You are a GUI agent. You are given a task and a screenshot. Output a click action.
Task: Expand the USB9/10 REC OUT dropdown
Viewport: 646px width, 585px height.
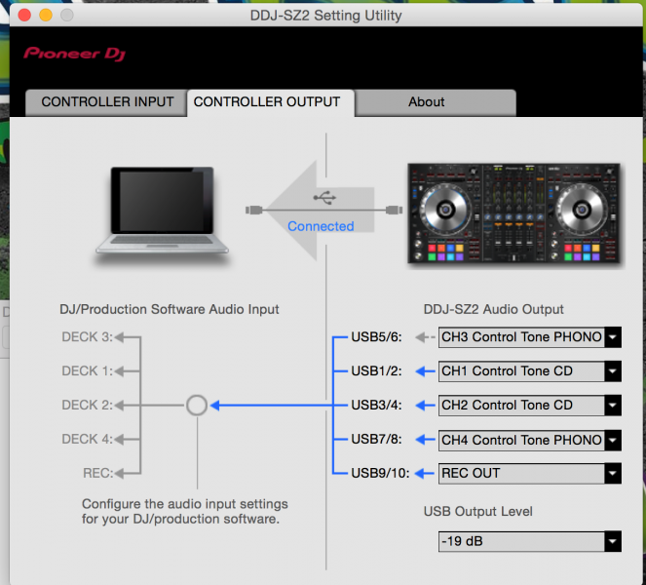click(529, 473)
